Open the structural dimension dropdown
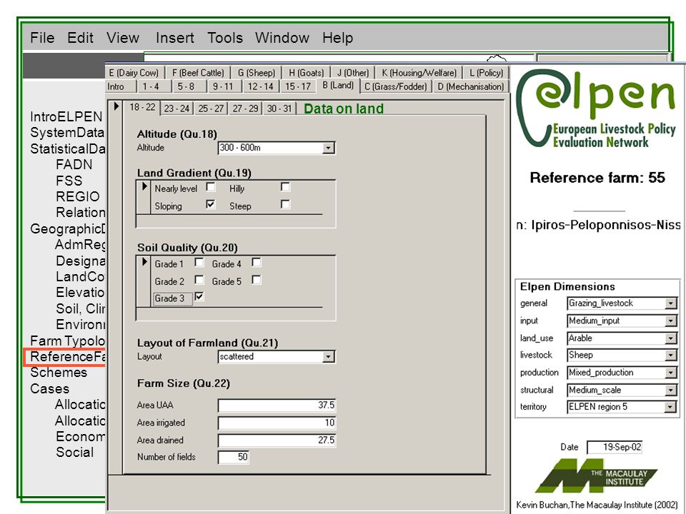This screenshot has width=686, height=514. pyautogui.click(x=671, y=390)
